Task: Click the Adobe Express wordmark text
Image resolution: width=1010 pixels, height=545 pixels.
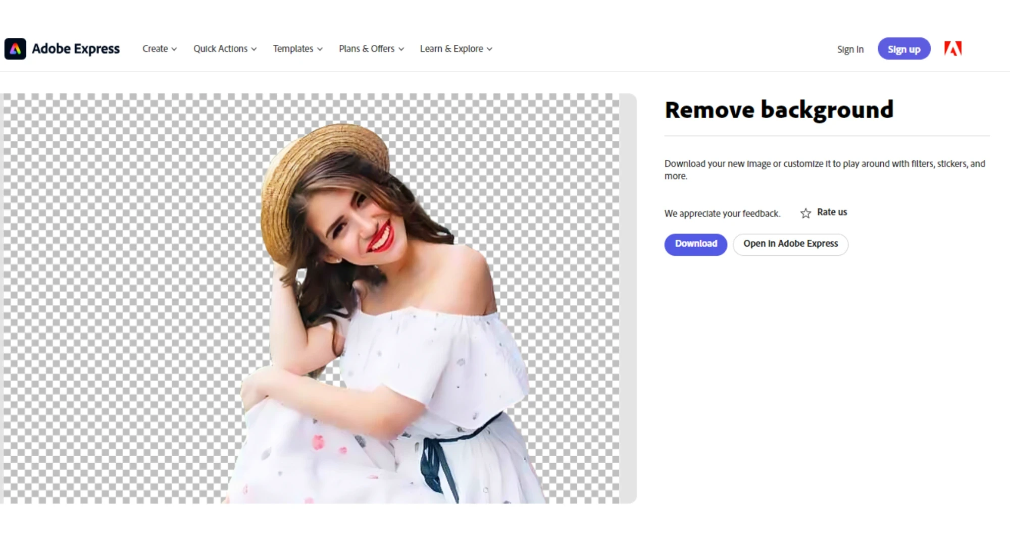Action: point(76,49)
